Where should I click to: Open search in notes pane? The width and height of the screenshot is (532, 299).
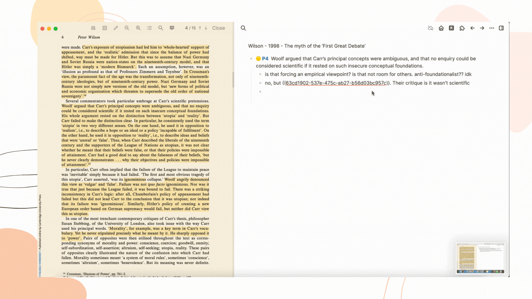tap(243, 28)
